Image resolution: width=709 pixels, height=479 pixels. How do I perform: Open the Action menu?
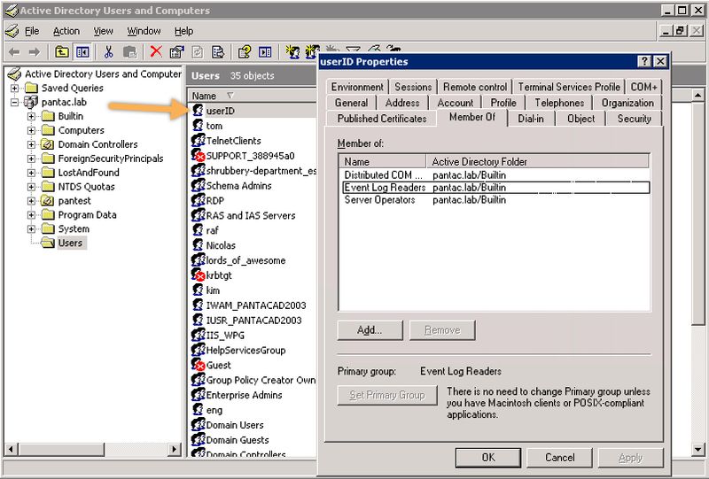[66, 31]
